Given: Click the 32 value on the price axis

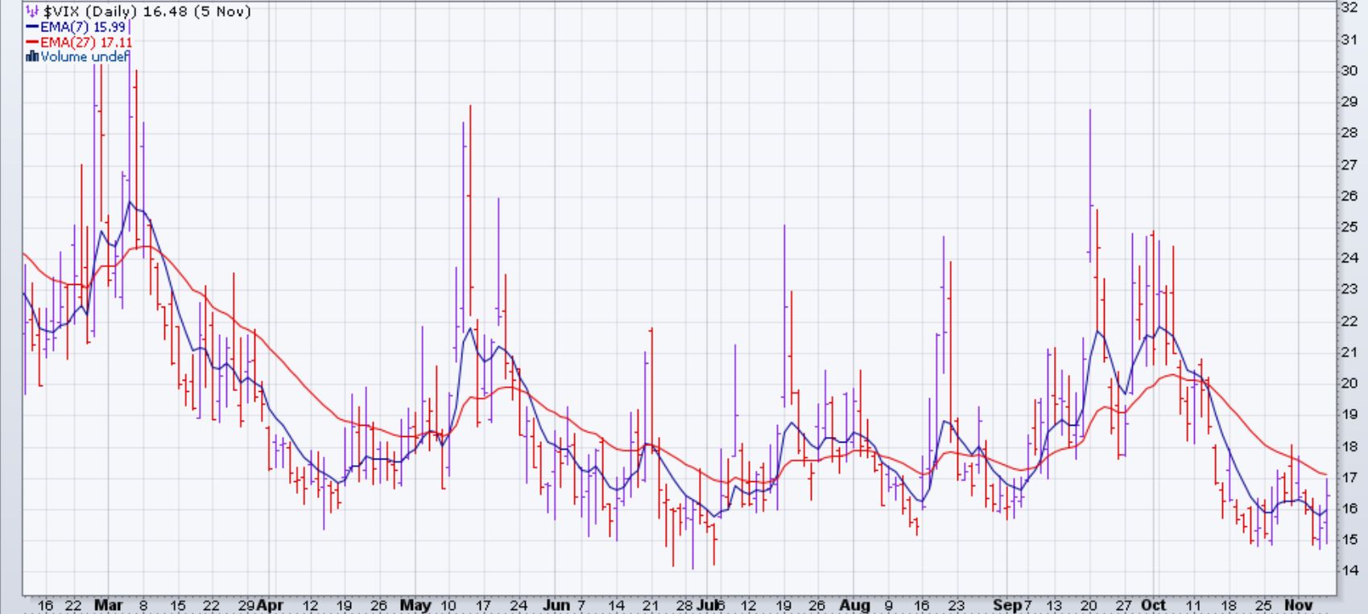Looking at the screenshot, I should [1349, 8].
